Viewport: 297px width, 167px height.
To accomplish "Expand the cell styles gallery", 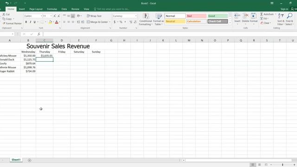I will pyautogui.click(x=230, y=23).
